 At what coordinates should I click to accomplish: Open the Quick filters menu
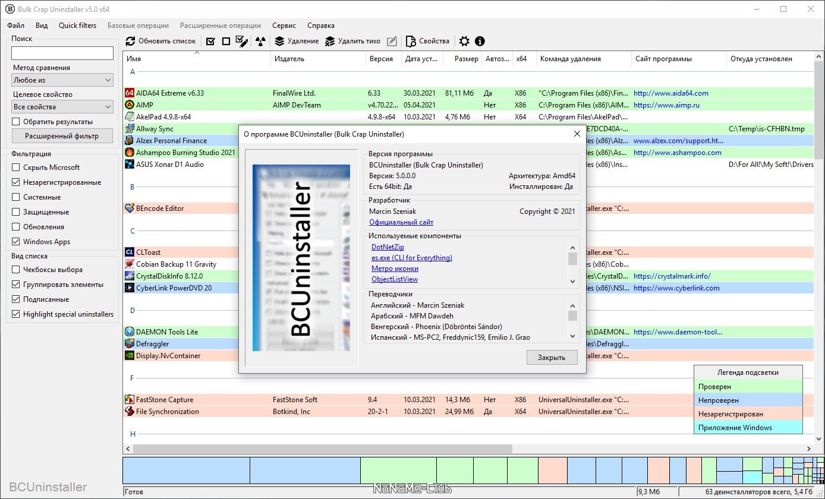pos(77,26)
